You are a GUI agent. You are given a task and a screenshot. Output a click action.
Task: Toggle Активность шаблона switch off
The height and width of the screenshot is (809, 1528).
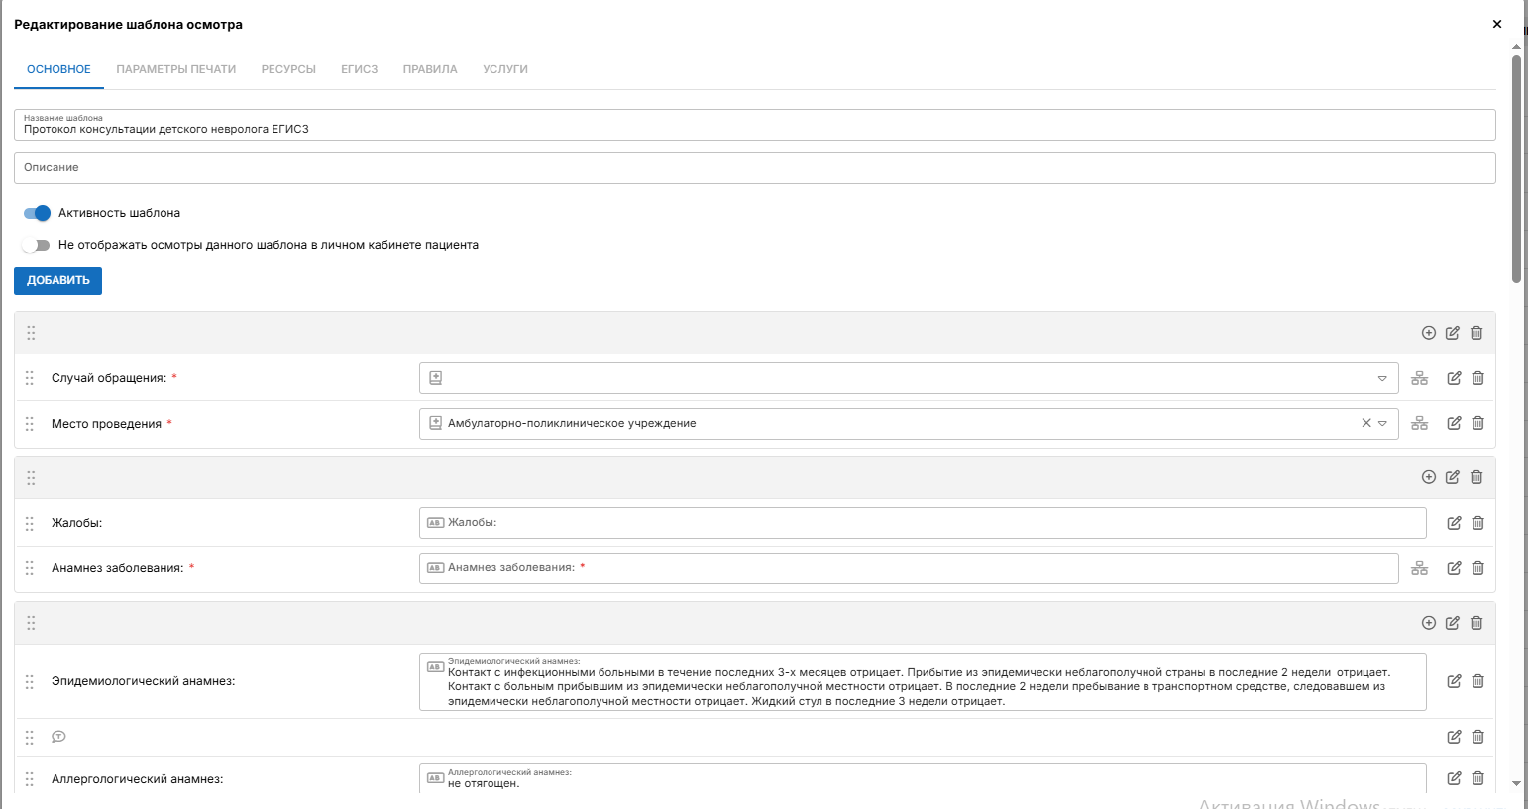tap(37, 213)
